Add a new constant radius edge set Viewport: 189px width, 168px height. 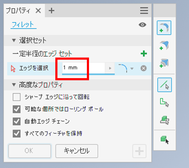(144, 54)
